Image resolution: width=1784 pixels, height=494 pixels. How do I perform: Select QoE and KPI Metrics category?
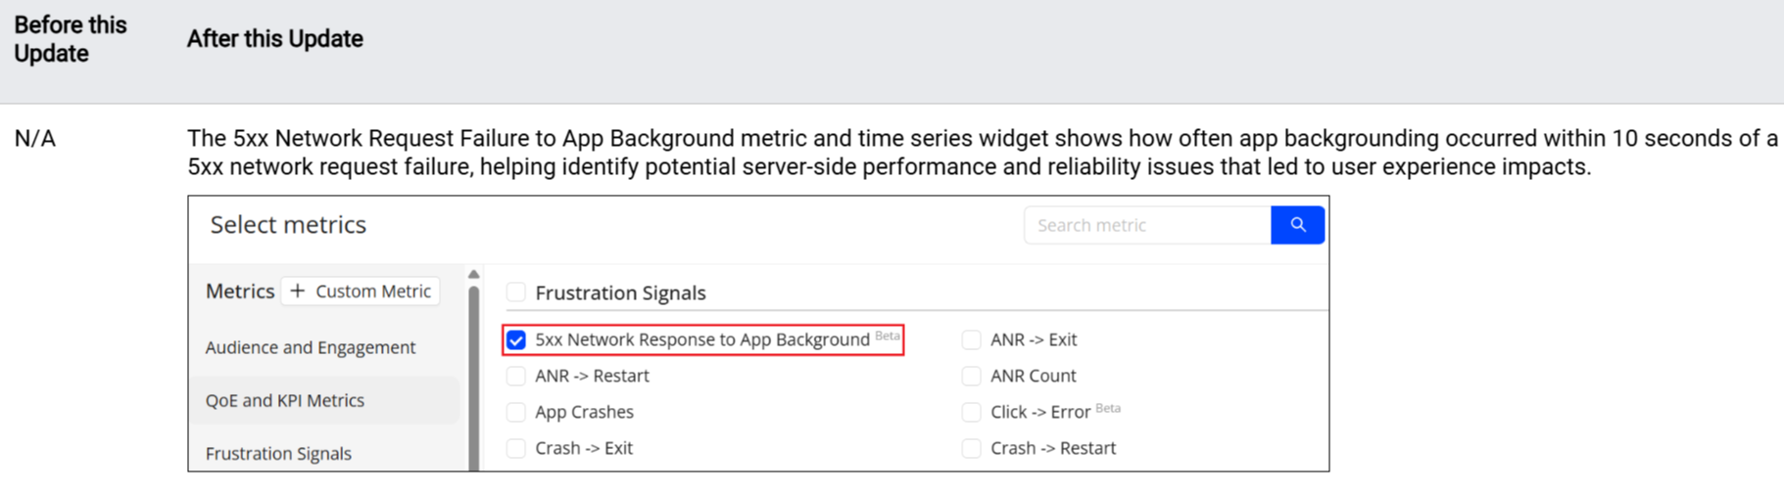[x=285, y=400]
